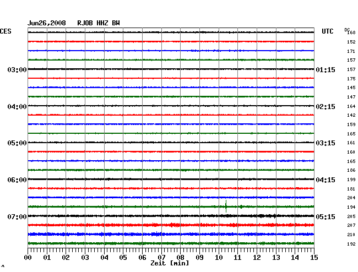Click the x-axis tick label 02
This screenshot has height=272, width=358.
[x=66, y=258]
